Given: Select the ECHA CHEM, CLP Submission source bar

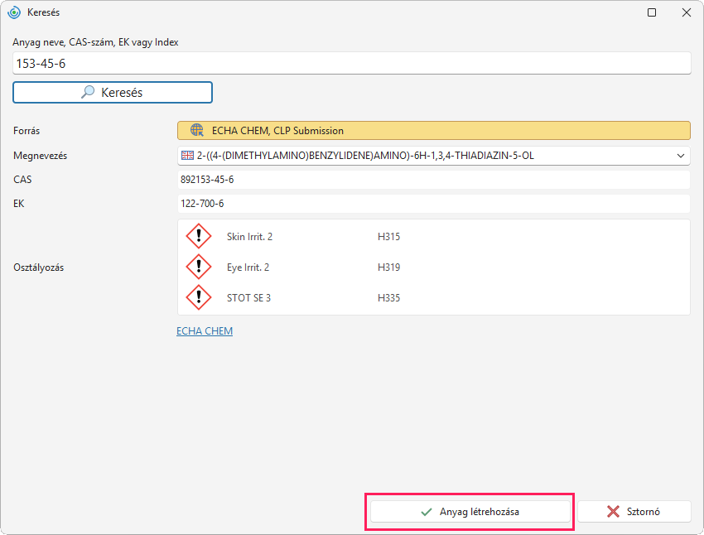Looking at the screenshot, I should click(x=434, y=131).
